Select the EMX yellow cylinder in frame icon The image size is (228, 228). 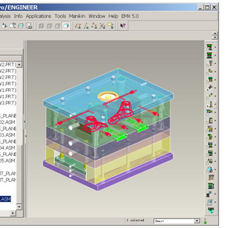[x=210, y=121]
